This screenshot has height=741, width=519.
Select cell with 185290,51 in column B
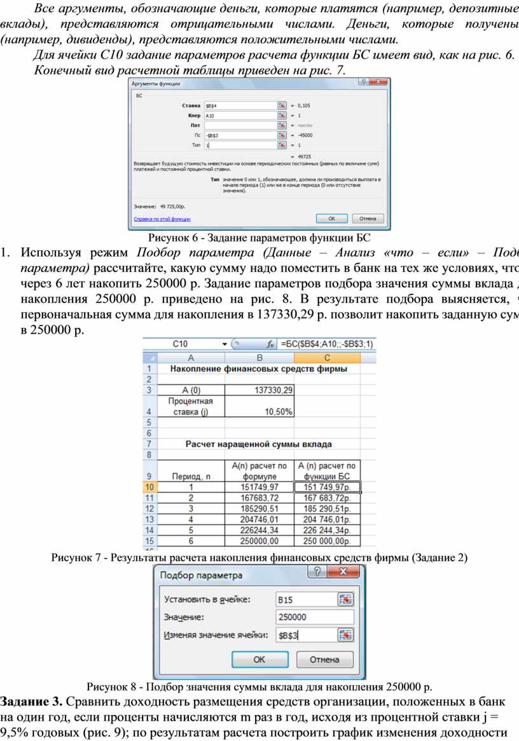(x=259, y=508)
